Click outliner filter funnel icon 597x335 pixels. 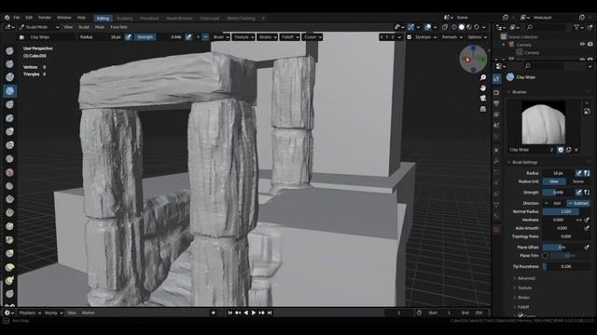tap(576, 27)
